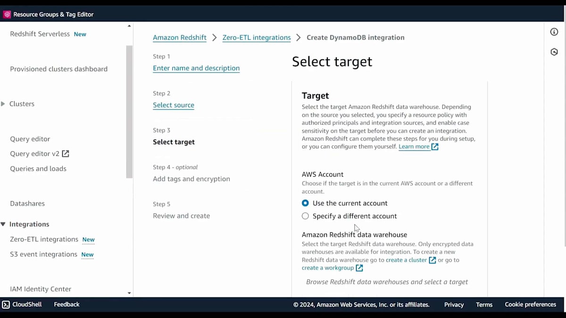The image size is (566, 318).
Task: Click the AWS Account field label
Action: [x=323, y=174]
